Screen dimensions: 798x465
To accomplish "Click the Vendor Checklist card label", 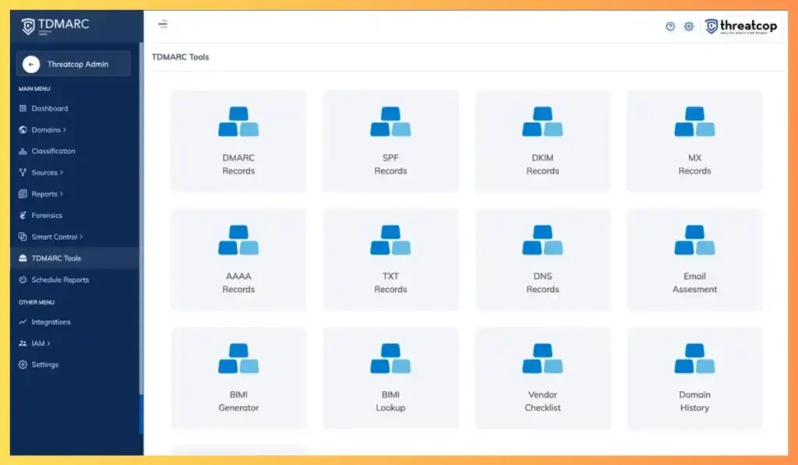I will 542,401.
